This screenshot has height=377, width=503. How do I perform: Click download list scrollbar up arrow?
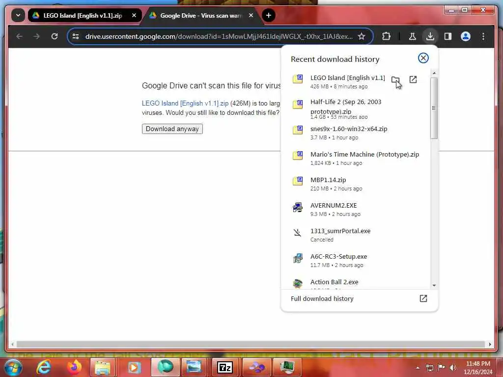point(434,74)
